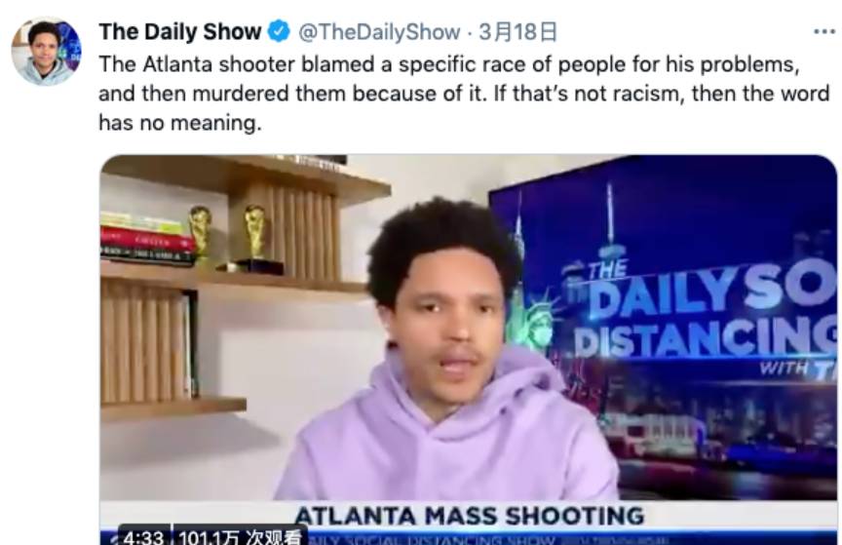Click the ATLANTA MASS SHOOTING caption banner

470,516
